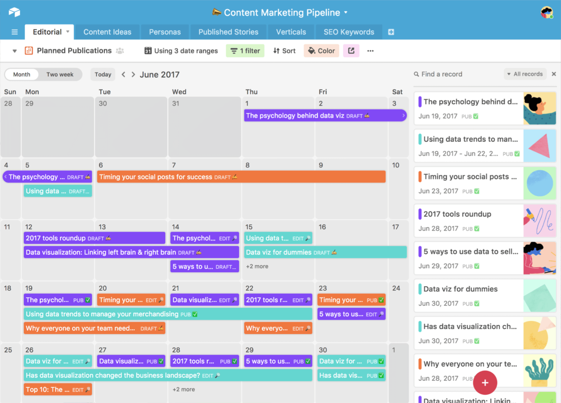The image size is (561, 403).
Task: Add a new record with the red plus button
Action: [485, 383]
